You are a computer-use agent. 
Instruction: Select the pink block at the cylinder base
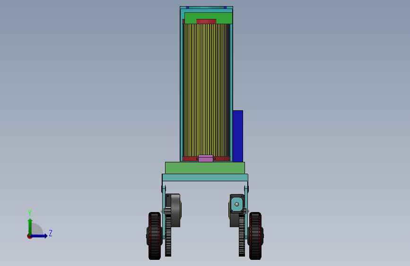(x=206, y=159)
